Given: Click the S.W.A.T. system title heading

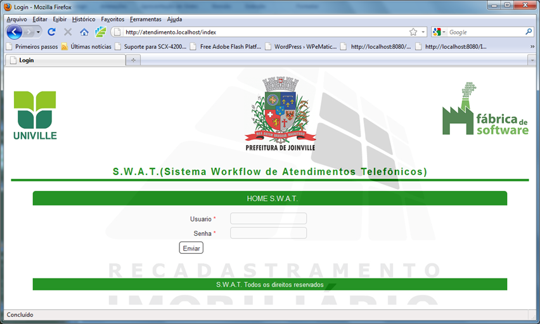Looking at the screenshot, I should pos(270,171).
